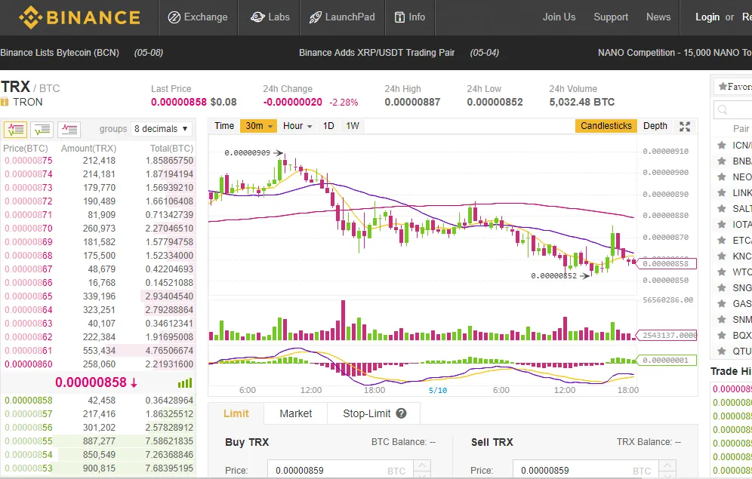Toggle favorite star for ETC pair
This screenshot has width=752, height=479.
(x=721, y=240)
